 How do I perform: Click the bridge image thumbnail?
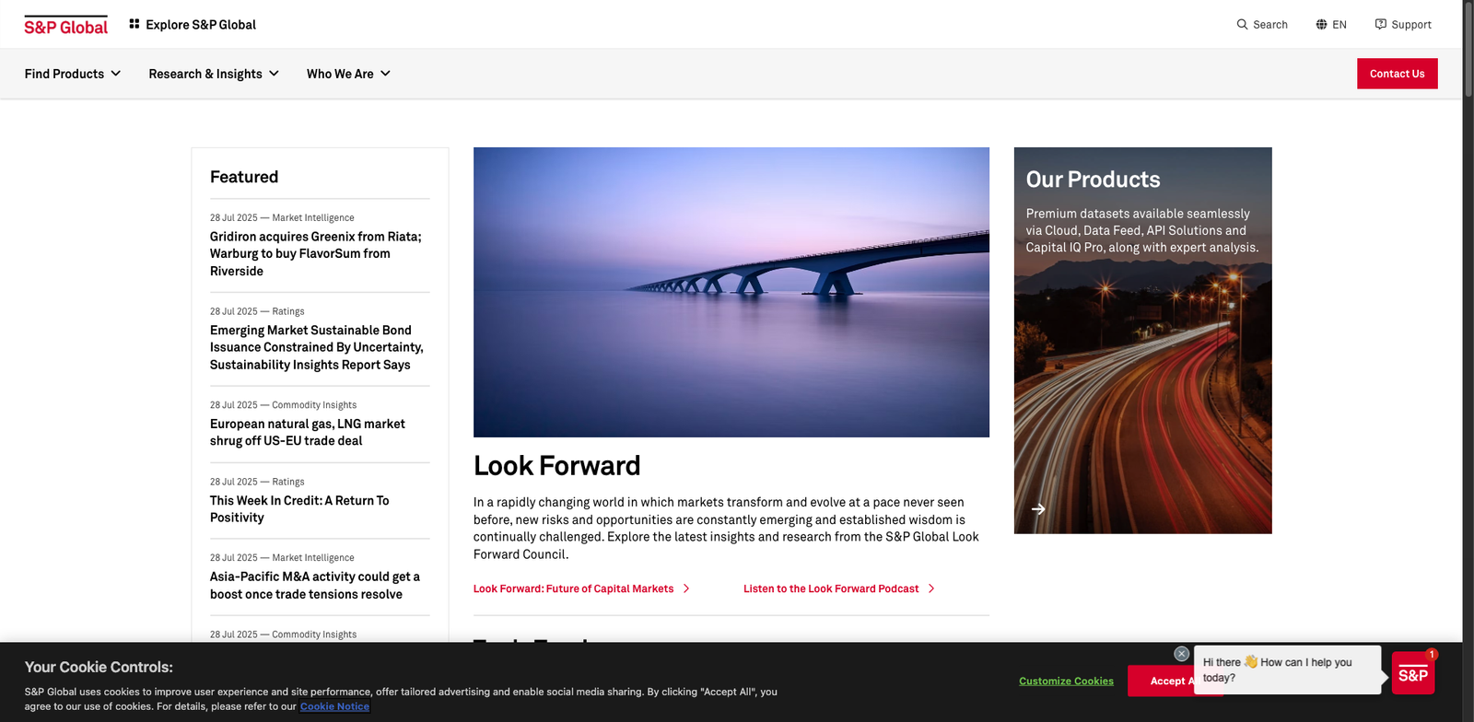(x=731, y=292)
